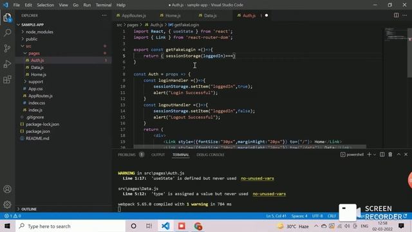Screen dimensions: 412x232
Task: Open the terminal launch profile dropdown
Action: coord(375,155)
